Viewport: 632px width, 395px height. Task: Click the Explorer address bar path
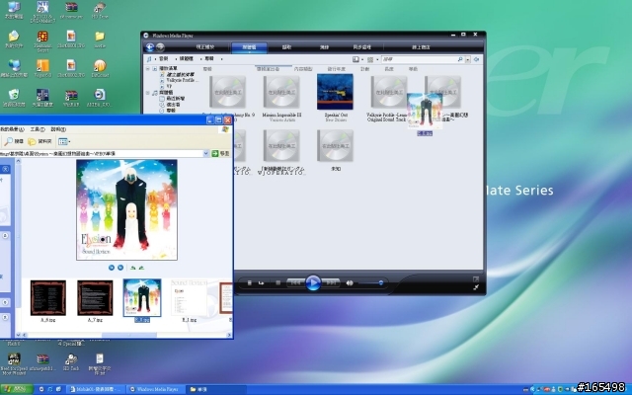tap(101, 154)
